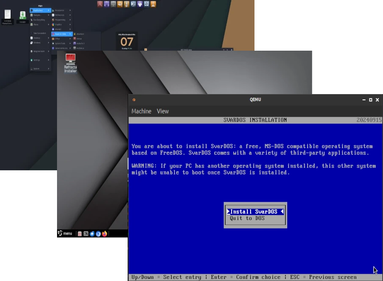Click the Hydrogen H2 icon in the top dock
The image size is (383, 281).
(x=133, y=4)
